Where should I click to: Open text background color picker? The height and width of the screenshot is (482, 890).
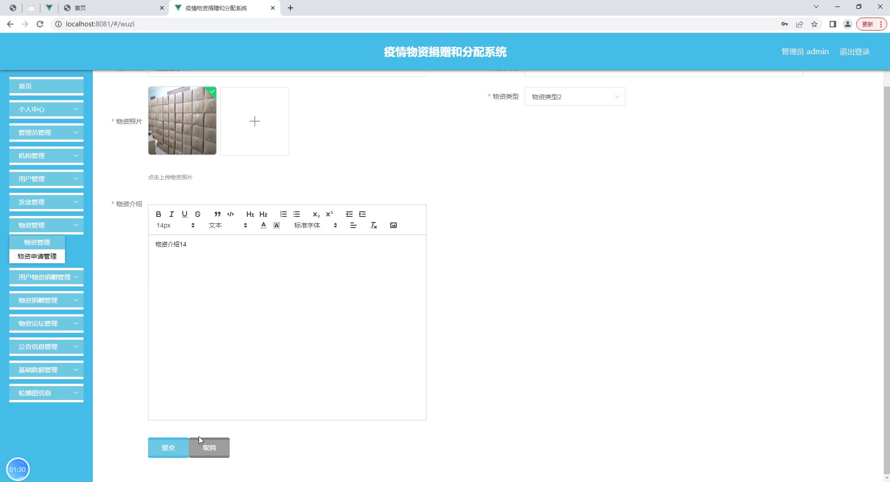coord(277,225)
